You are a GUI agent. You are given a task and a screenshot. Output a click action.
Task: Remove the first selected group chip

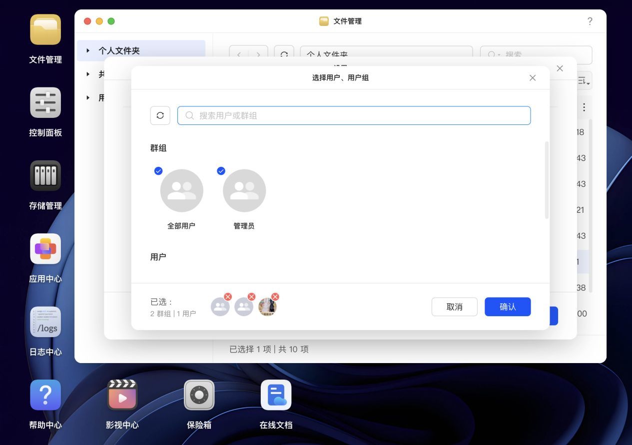pyautogui.click(x=228, y=297)
